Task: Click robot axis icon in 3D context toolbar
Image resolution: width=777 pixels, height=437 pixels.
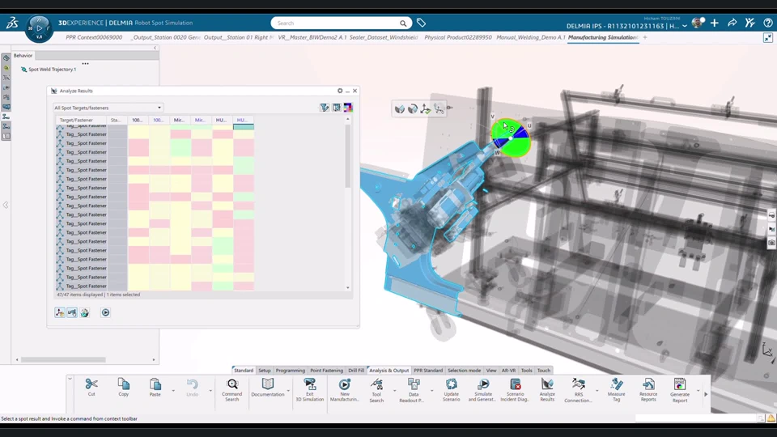Action: (425, 109)
